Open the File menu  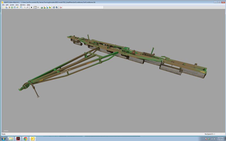click(3, 5)
